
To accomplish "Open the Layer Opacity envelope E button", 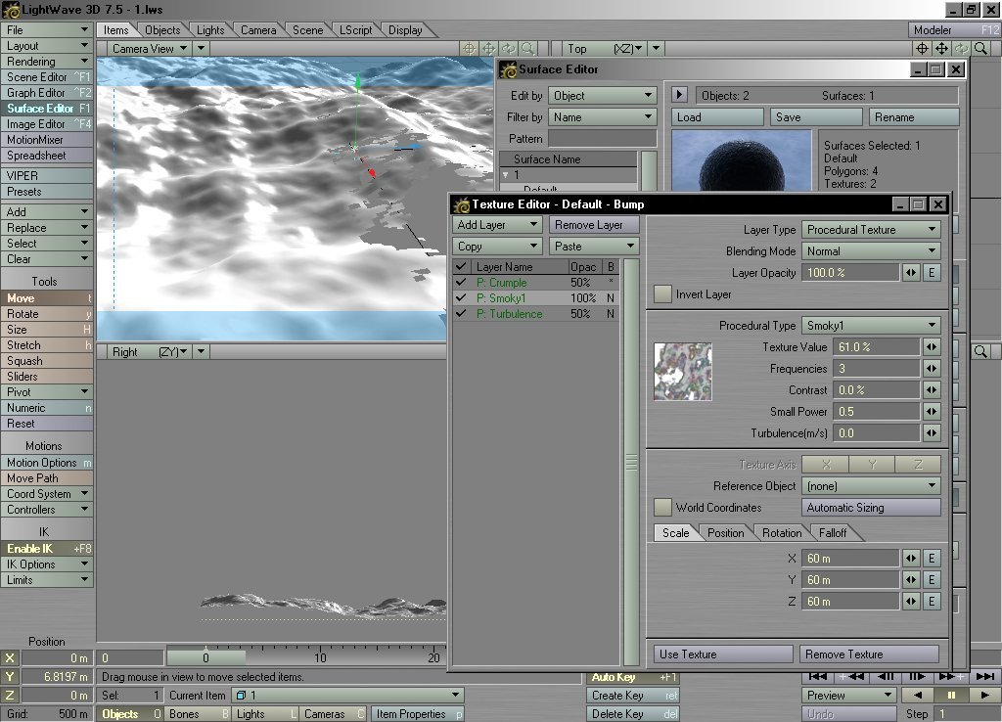I will (932, 273).
